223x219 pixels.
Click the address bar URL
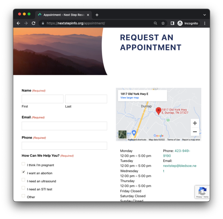point(76,23)
